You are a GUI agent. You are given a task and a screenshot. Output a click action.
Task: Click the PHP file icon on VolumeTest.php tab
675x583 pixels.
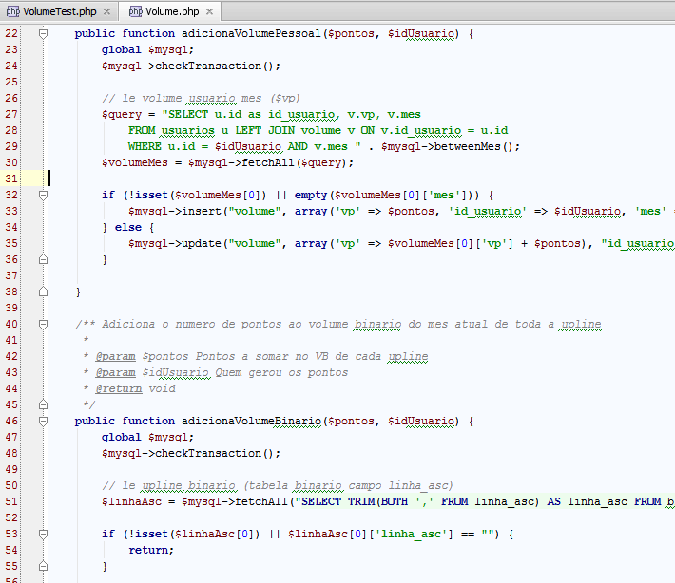(x=13, y=11)
